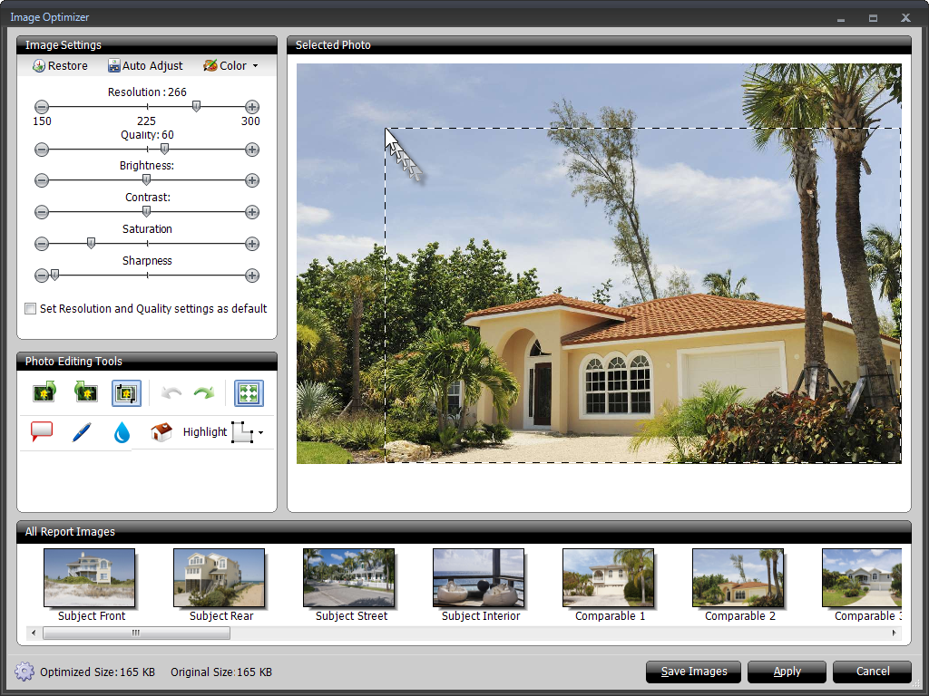Image resolution: width=929 pixels, height=696 pixels.
Task: Select the Subject Interior thumbnail
Action: click(x=479, y=578)
